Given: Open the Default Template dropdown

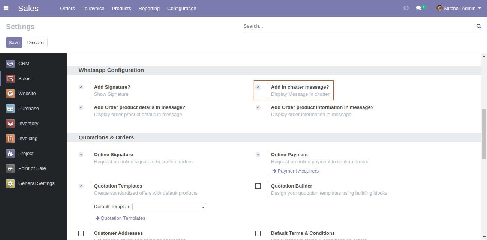Looking at the screenshot, I should point(169,207).
